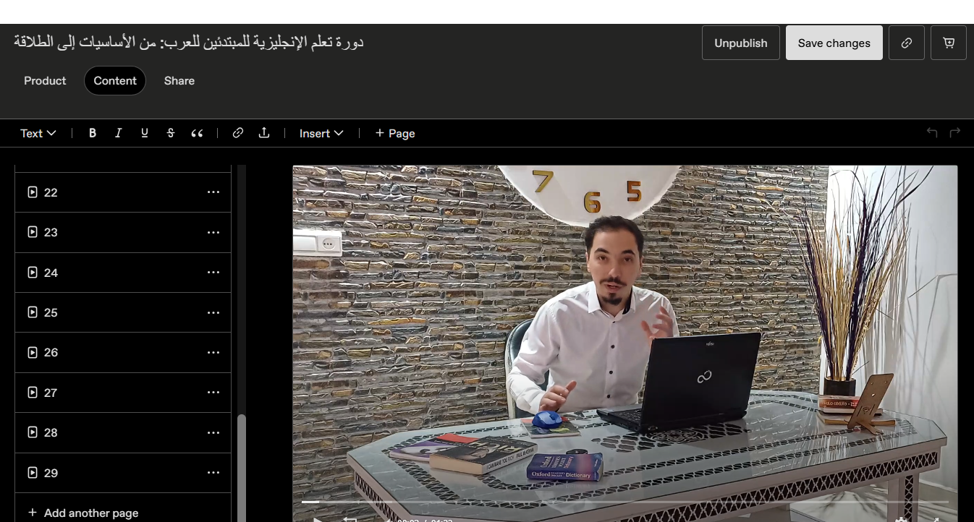Save changes to the product
This screenshot has width=974, height=522.
834,43
